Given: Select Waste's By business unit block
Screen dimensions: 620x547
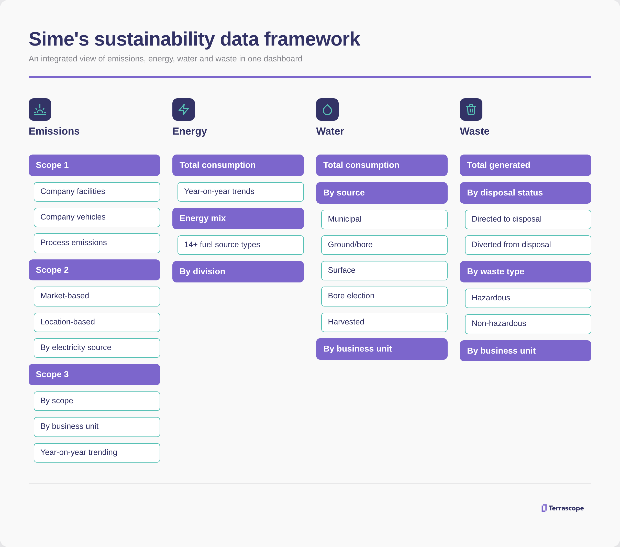Looking at the screenshot, I should click(525, 351).
